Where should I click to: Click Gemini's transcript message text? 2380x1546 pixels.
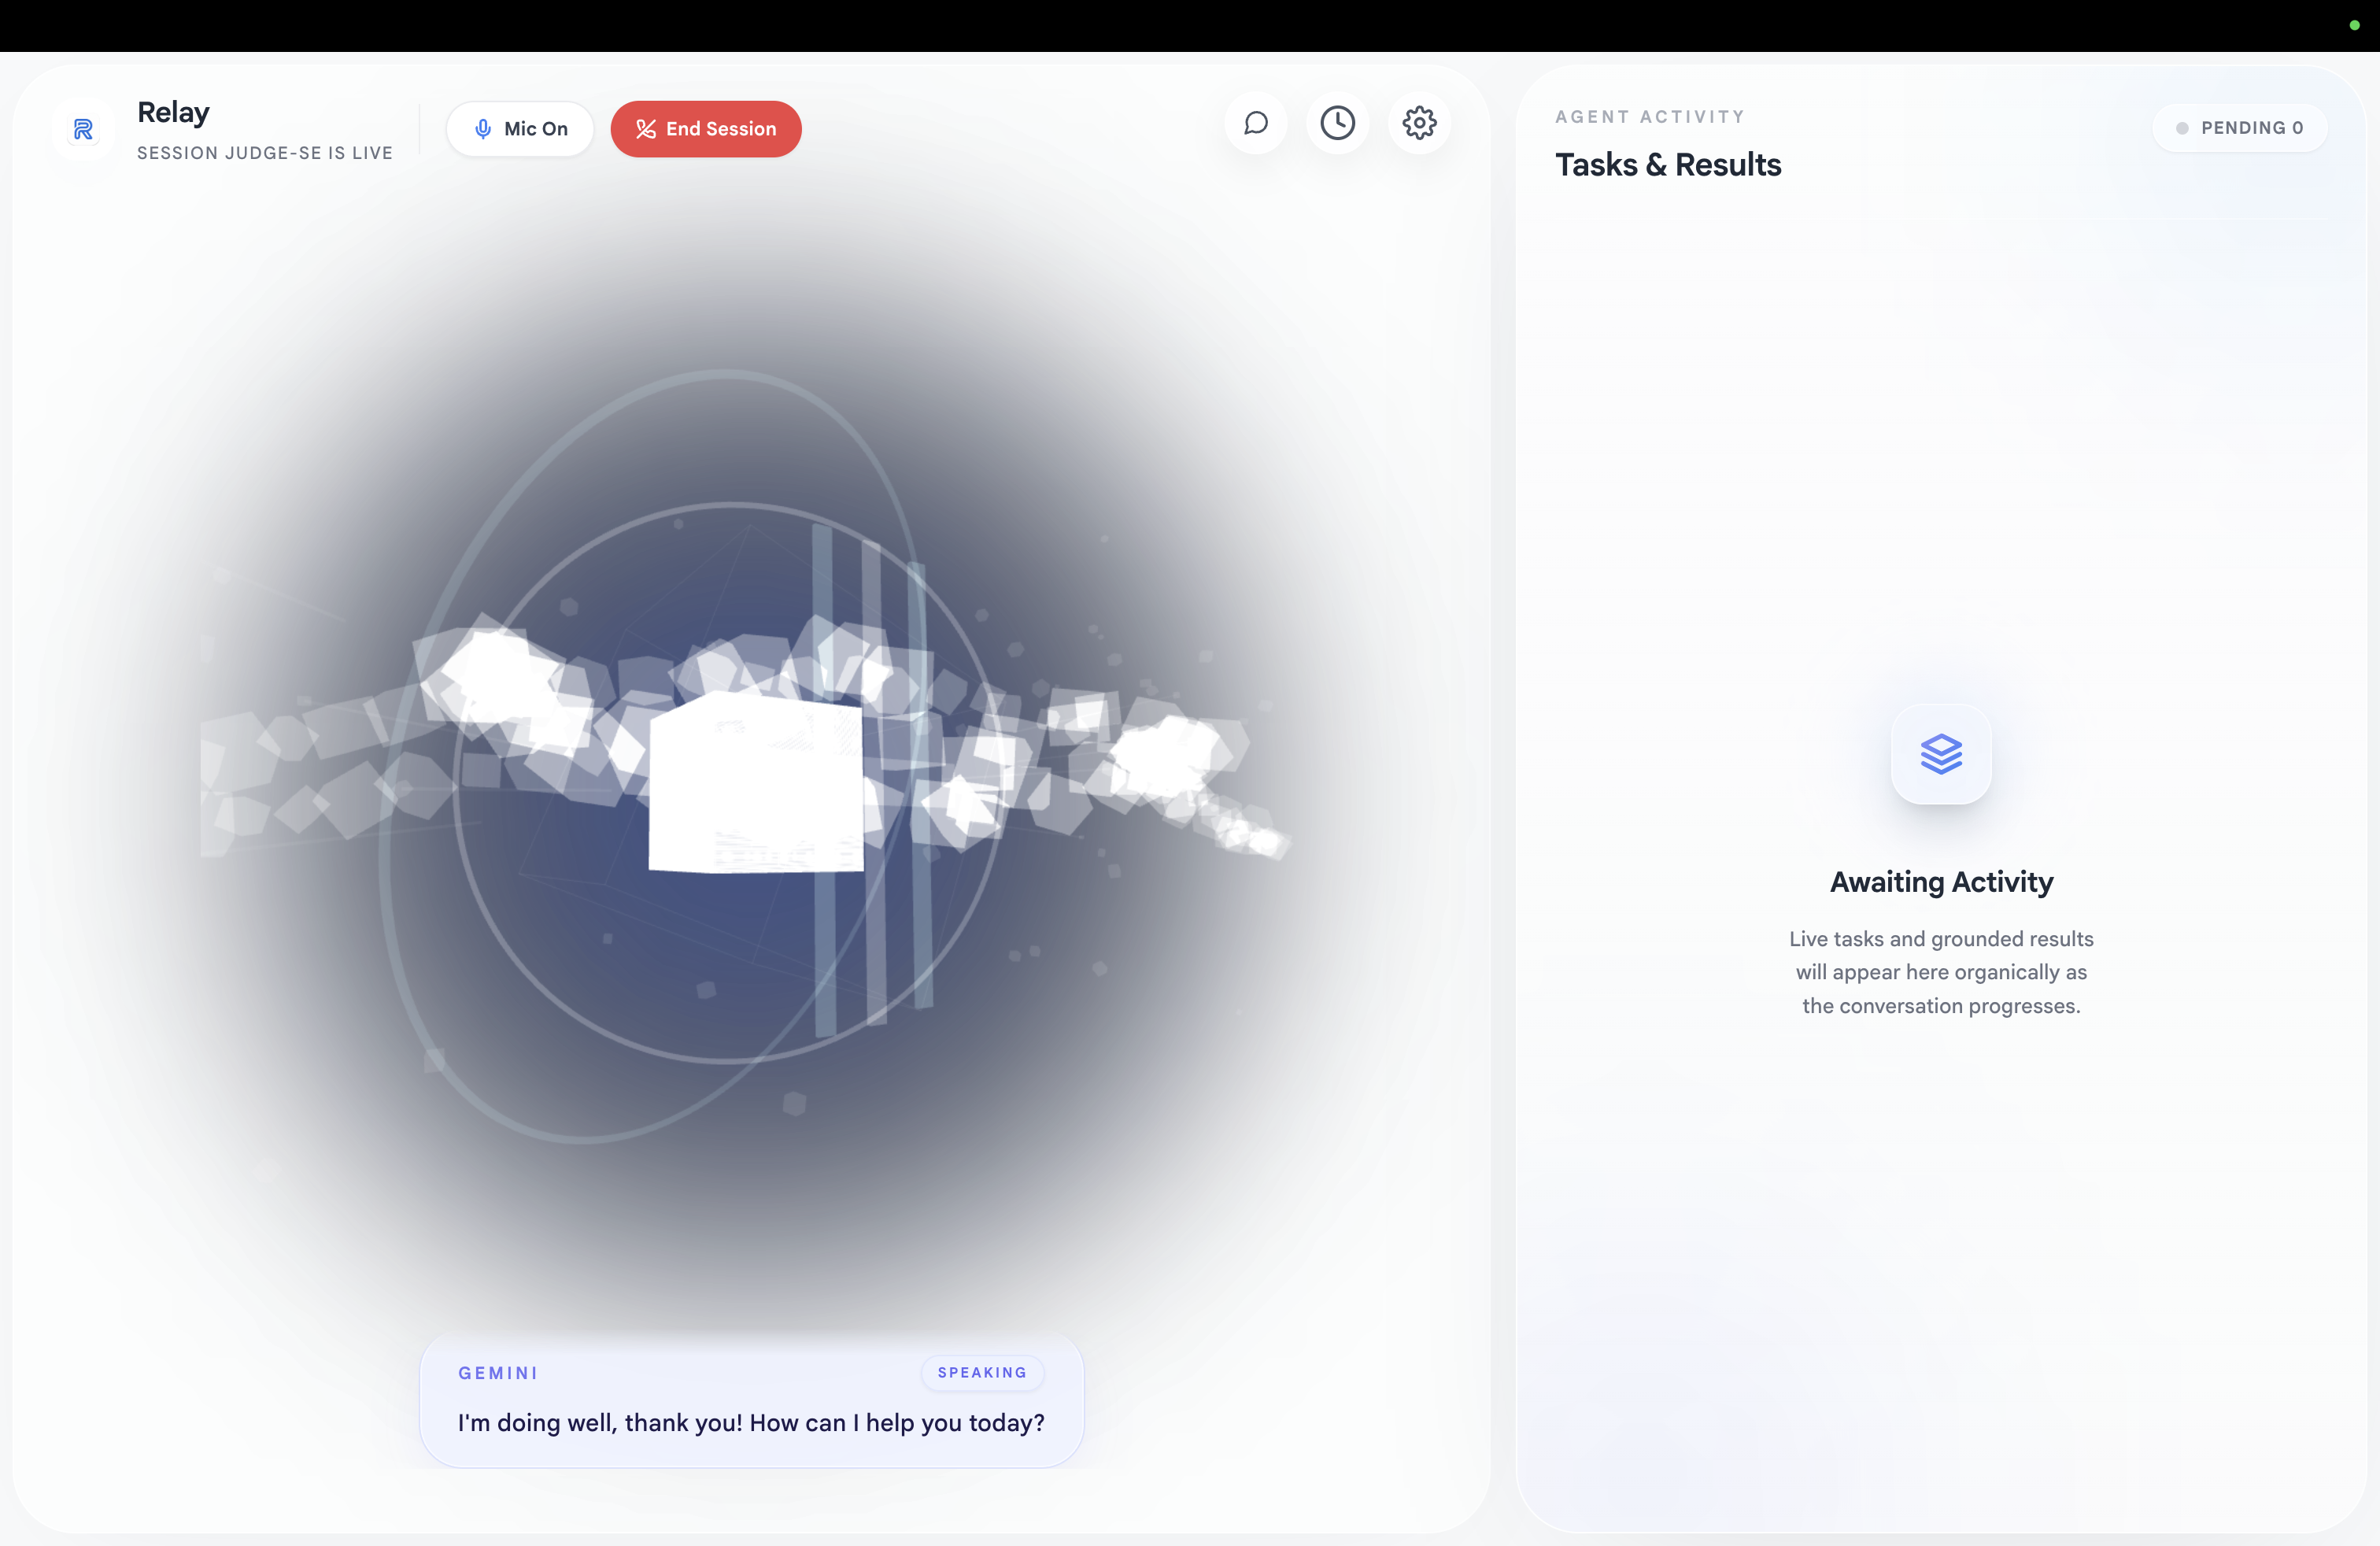(750, 1423)
